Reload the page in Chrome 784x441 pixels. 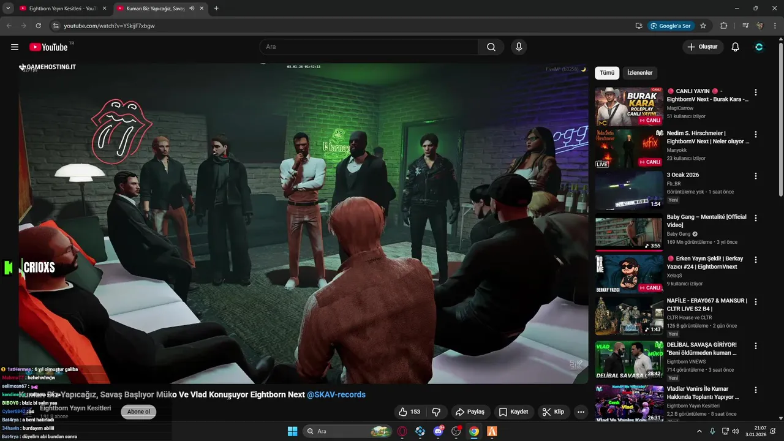click(38, 26)
